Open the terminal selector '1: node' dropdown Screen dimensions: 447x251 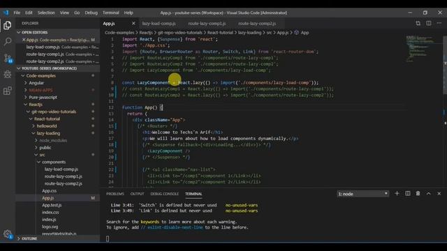362,194
